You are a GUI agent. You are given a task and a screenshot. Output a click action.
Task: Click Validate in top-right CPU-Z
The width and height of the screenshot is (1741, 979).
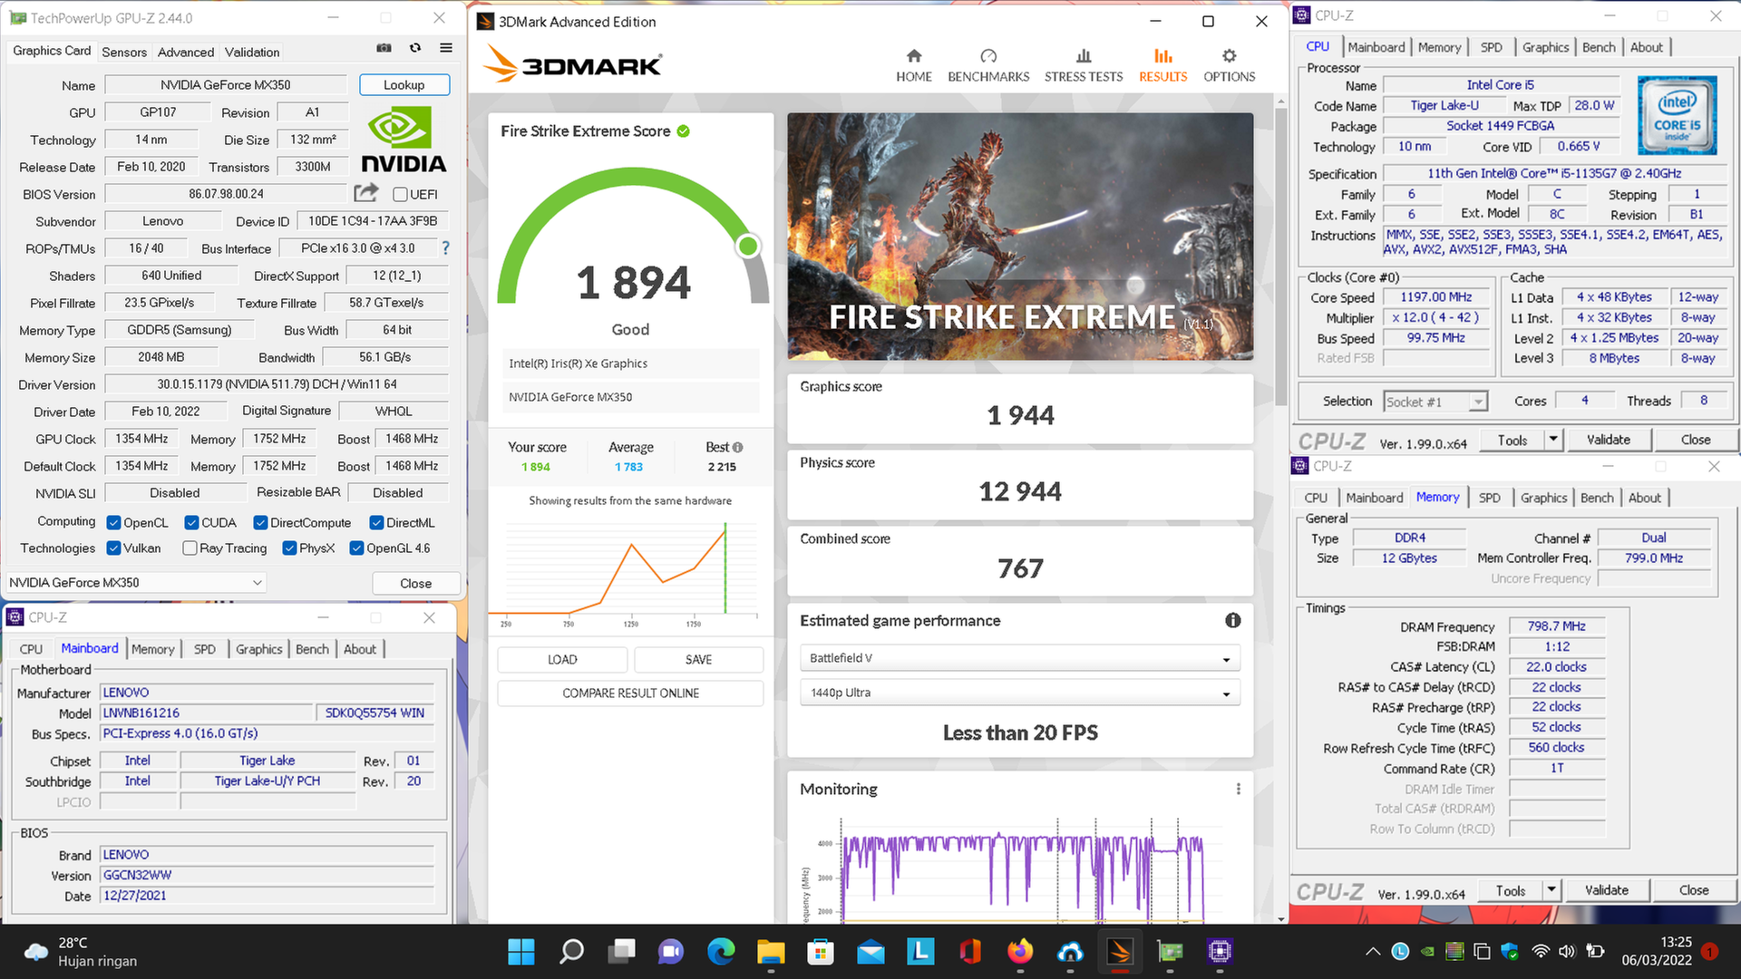pyautogui.click(x=1608, y=440)
